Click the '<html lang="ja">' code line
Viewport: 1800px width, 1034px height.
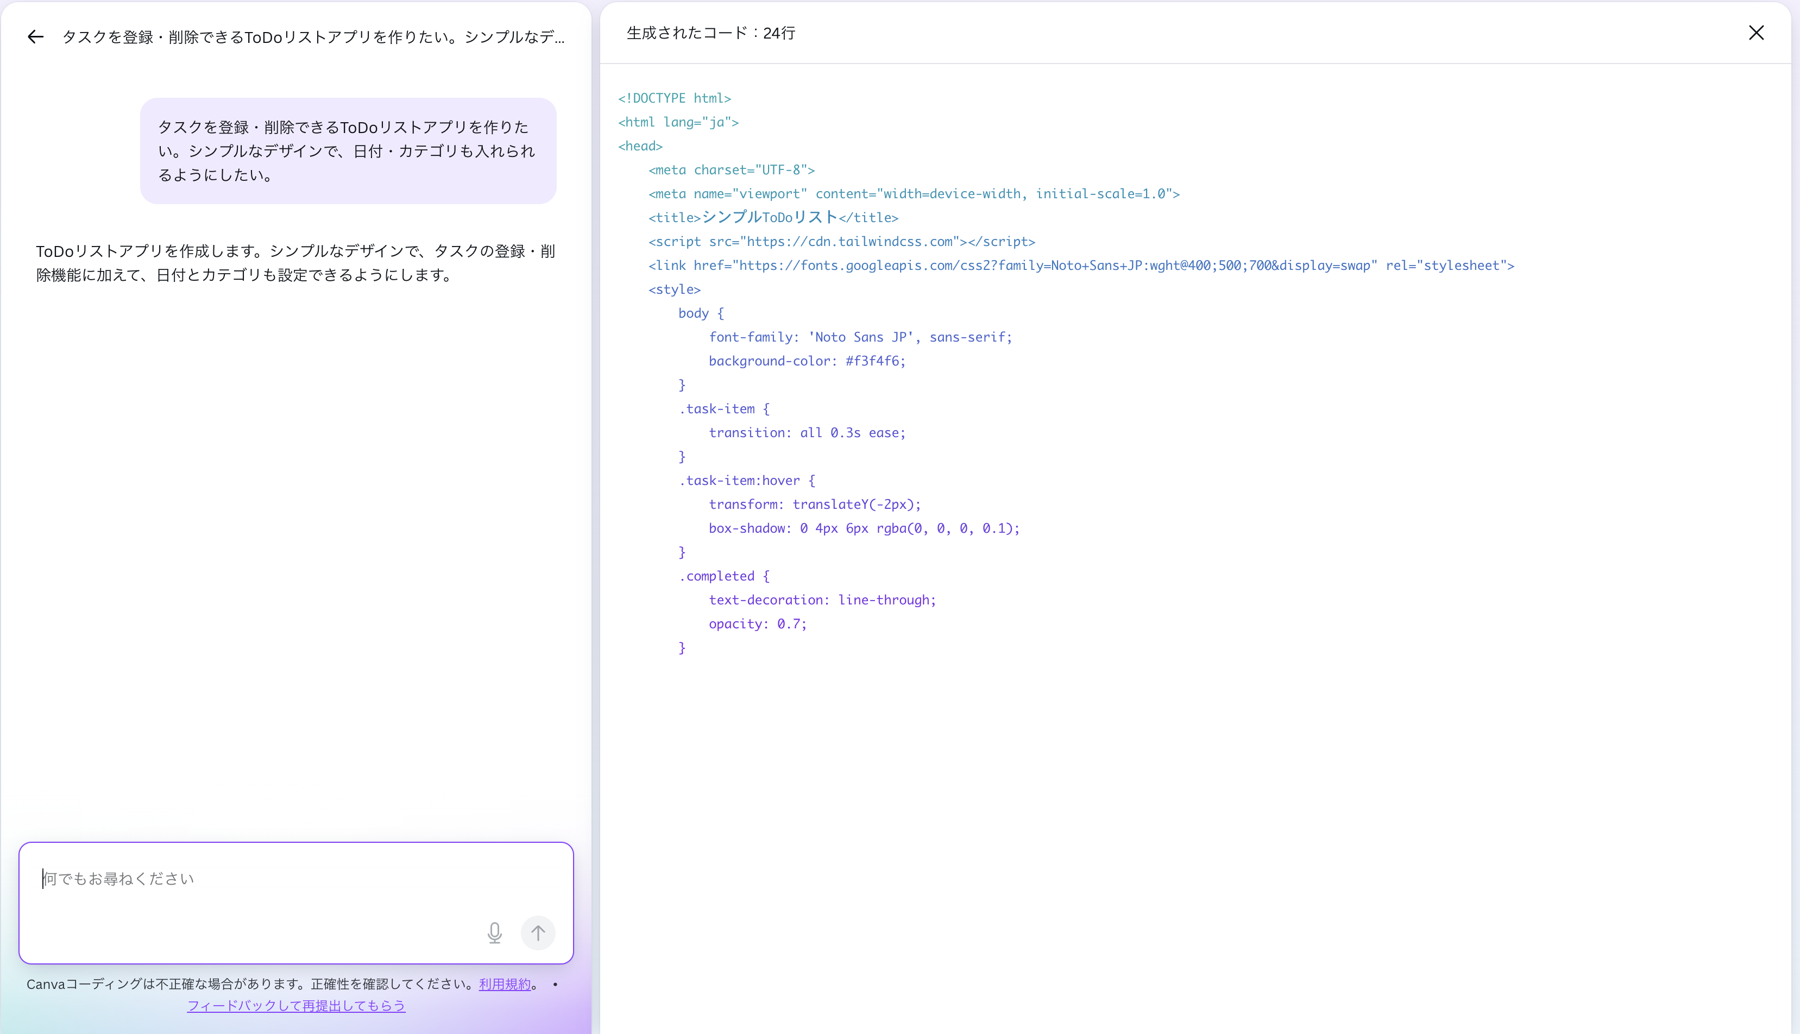click(678, 122)
